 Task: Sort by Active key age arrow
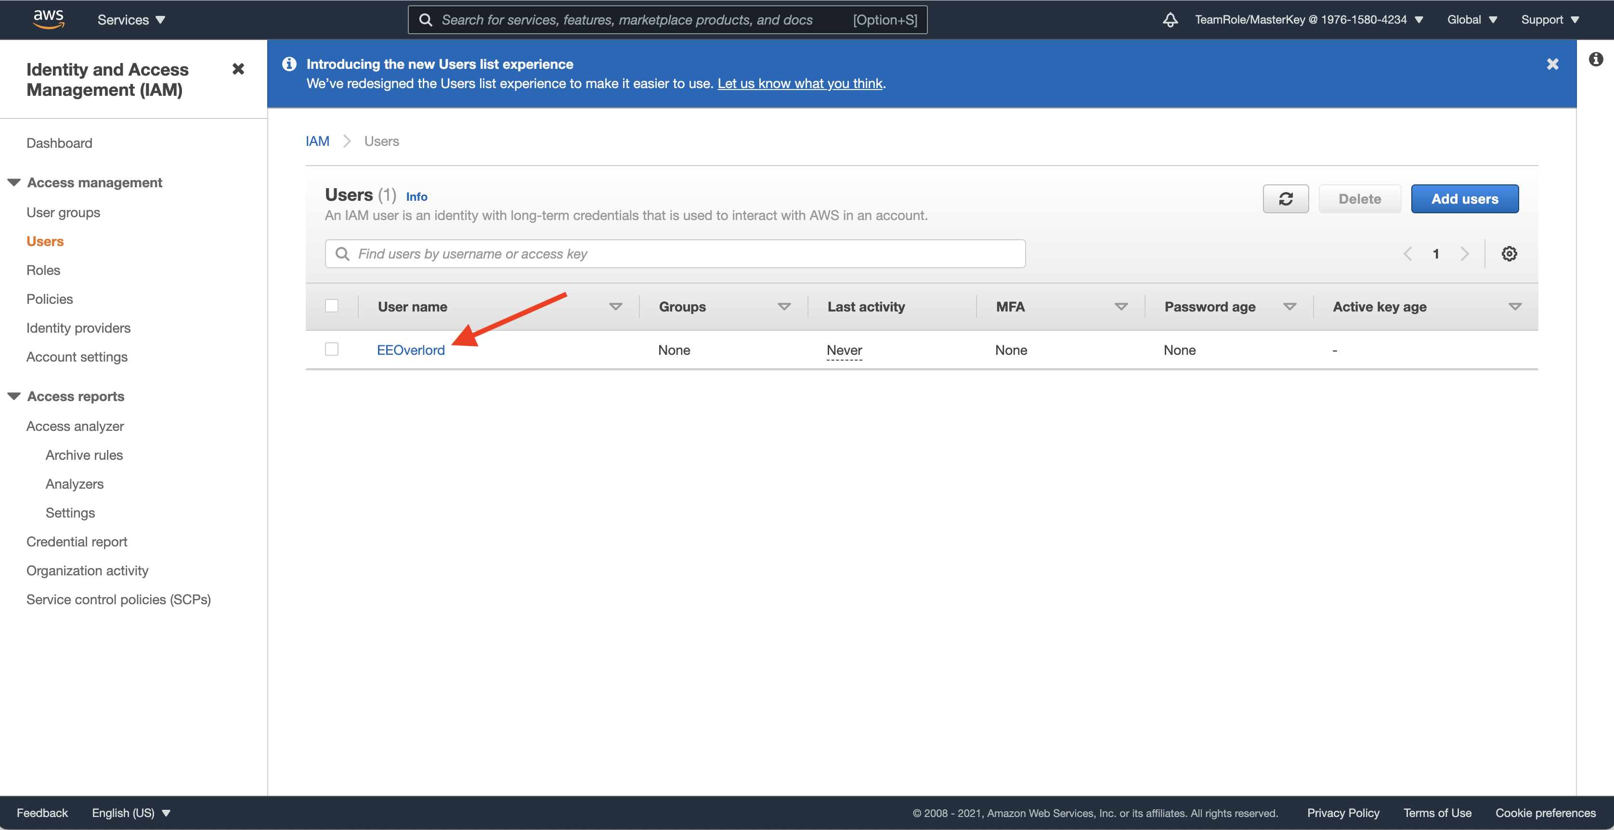coord(1514,307)
